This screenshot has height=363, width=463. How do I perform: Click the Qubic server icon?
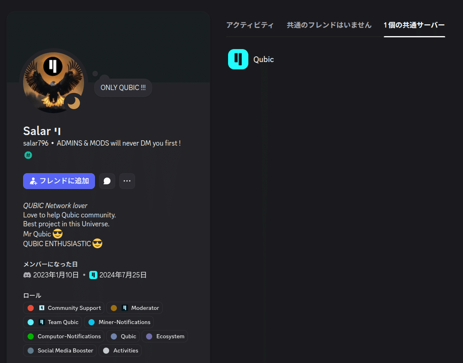(x=238, y=59)
